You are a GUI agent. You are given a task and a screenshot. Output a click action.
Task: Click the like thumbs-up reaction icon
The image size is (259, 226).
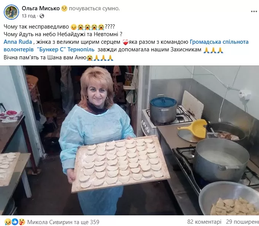pos(15,222)
